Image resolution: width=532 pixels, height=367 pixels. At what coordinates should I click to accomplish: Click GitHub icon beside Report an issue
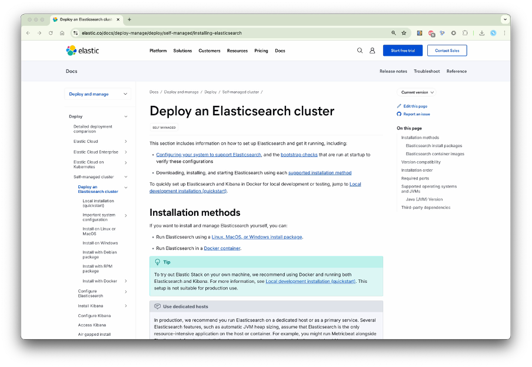pos(399,114)
